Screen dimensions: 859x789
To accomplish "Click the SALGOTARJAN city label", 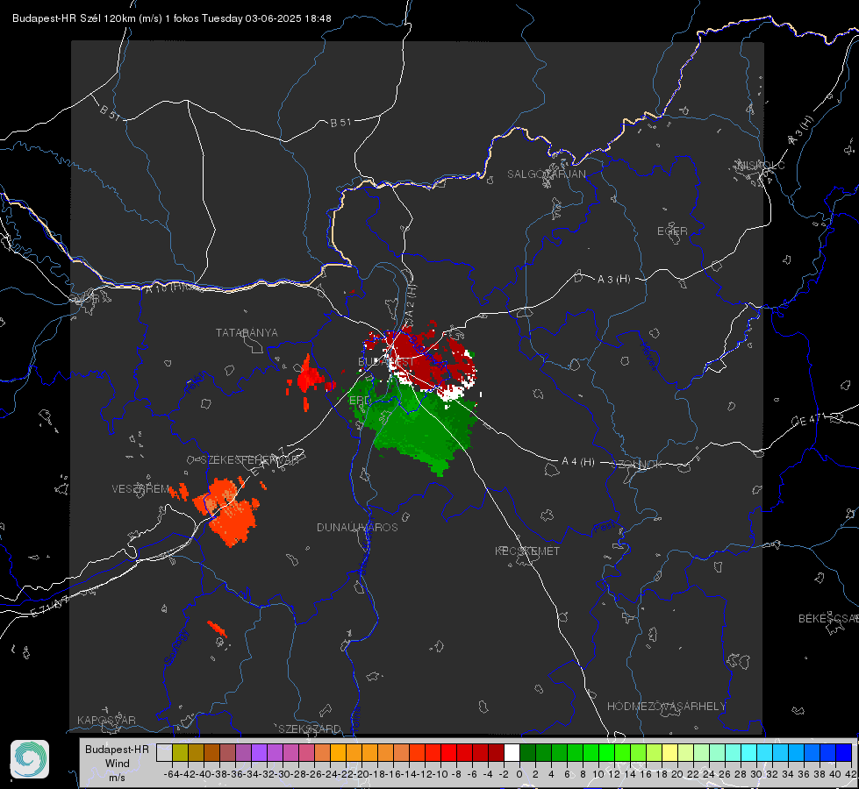I will [x=546, y=174].
